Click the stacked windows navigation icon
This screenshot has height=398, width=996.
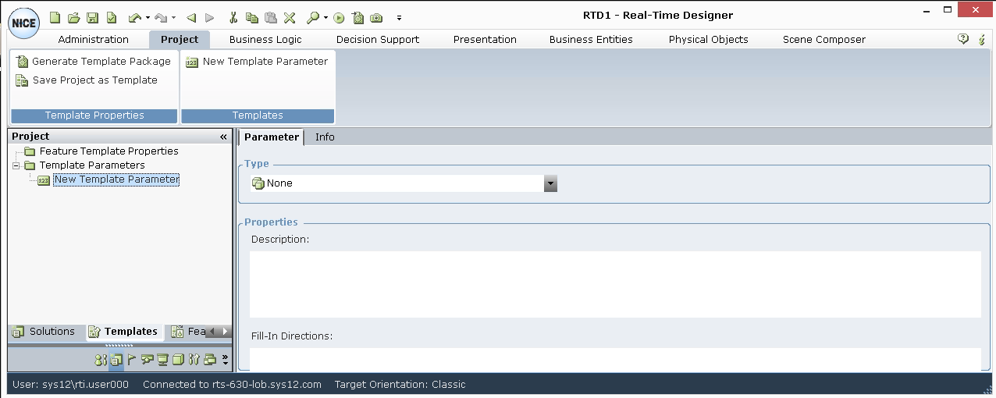(x=209, y=360)
